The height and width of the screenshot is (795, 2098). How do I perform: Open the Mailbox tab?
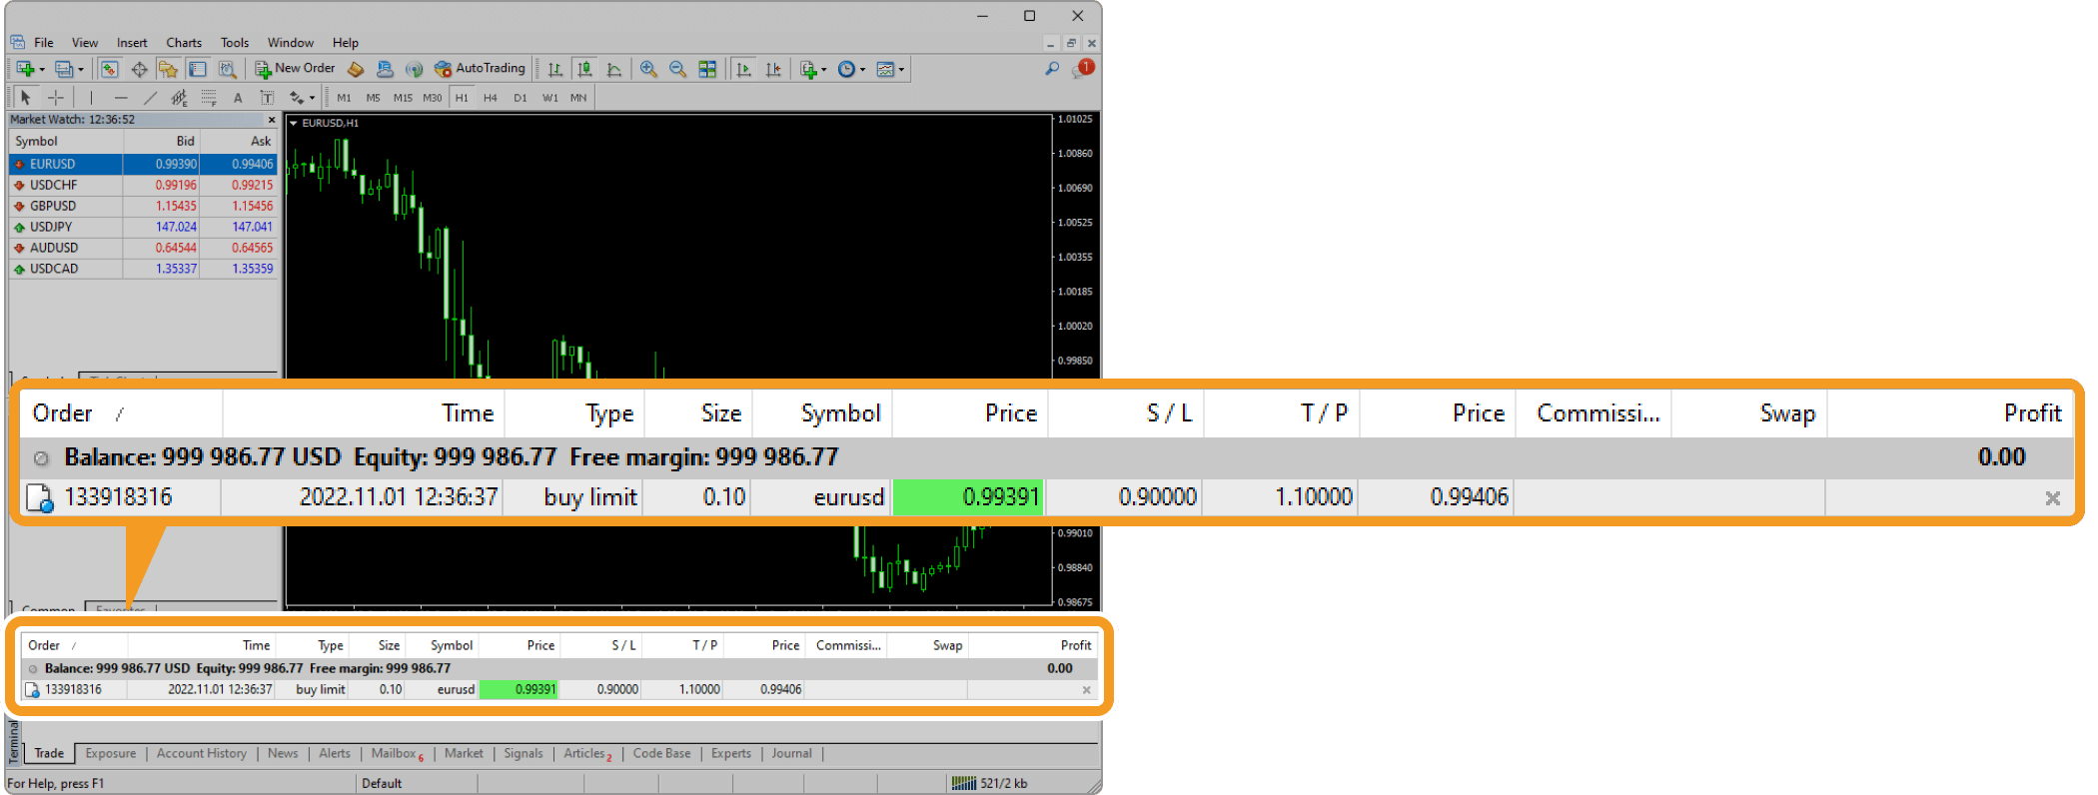[x=397, y=753]
